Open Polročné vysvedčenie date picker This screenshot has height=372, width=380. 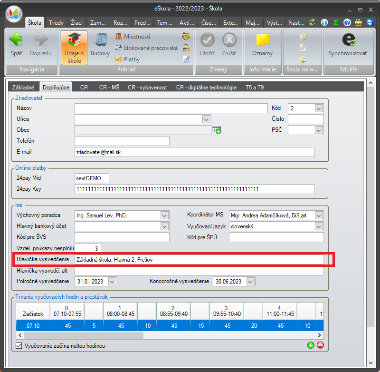point(112,282)
